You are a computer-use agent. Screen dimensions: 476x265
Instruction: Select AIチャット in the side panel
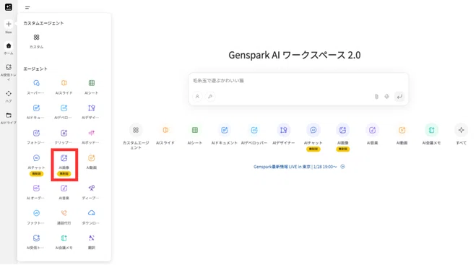tap(36, 165)
